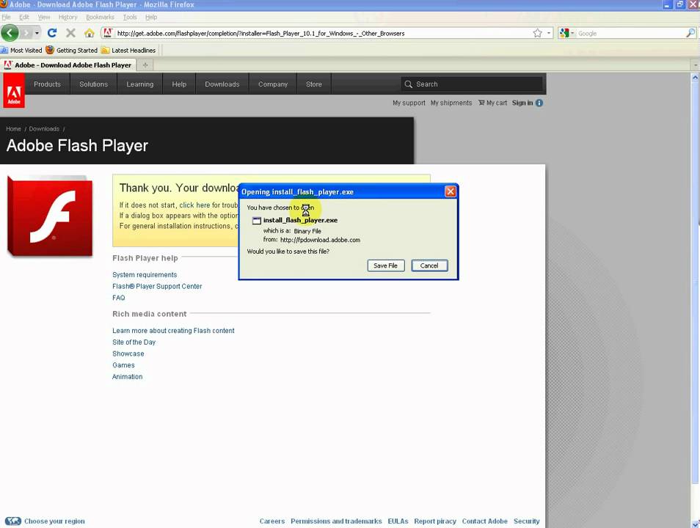Open the Tools menu
Viewport: 700px width, 528px height.
pos(130,17)
